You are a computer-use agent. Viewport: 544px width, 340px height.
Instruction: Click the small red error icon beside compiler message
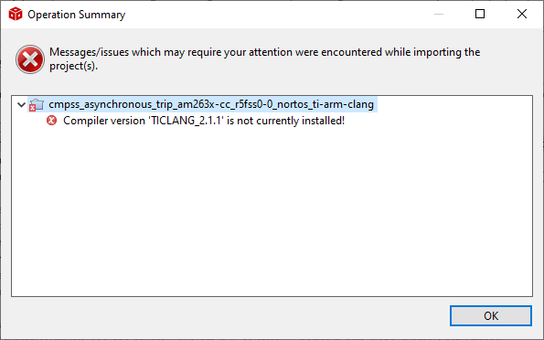tap(52, 121)
